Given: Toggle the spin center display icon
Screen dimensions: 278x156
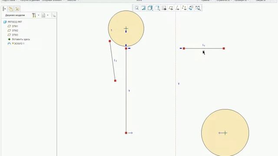Looking at the screenshot, I should (191, 8).
